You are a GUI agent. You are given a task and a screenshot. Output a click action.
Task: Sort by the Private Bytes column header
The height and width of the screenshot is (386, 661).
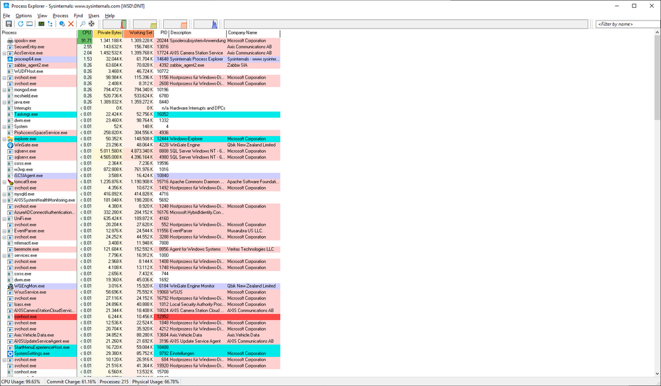[109, 32]
